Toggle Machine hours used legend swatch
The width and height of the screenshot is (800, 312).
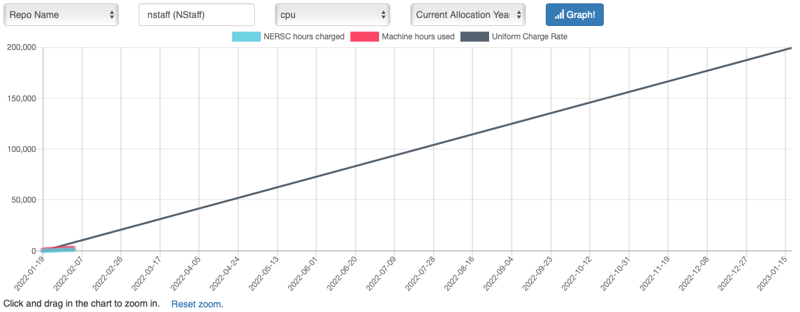coord(363,37)
